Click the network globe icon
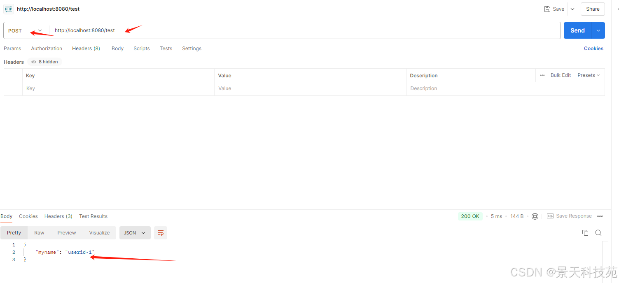The width and height of the screenshot is (619, 283). [x=535, y=216]
